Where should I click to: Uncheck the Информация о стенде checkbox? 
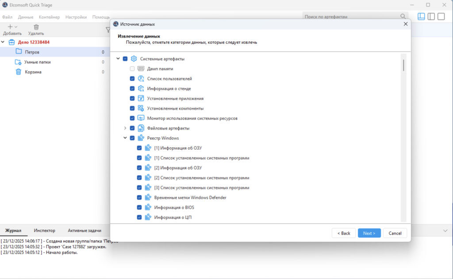(132, 88)
